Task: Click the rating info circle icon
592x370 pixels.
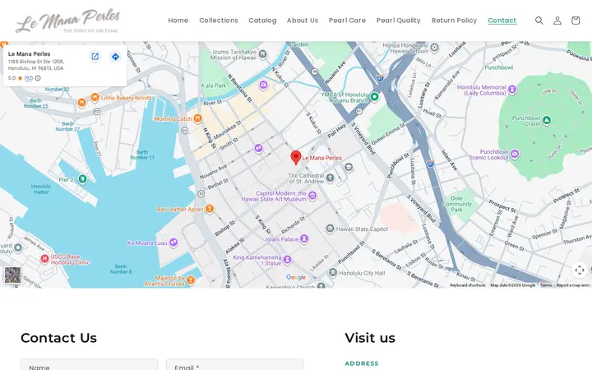Action: [38, 78]
